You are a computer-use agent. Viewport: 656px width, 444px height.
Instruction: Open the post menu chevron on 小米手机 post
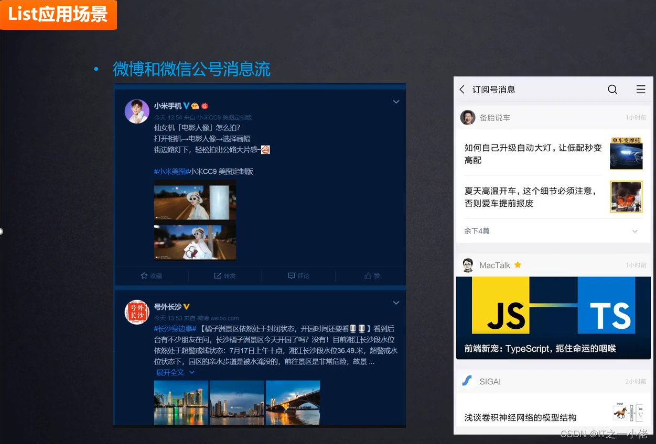click(396, 102)
